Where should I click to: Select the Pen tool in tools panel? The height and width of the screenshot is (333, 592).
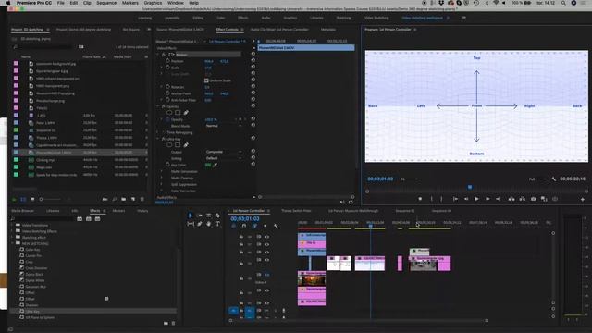tap(200, 224)
